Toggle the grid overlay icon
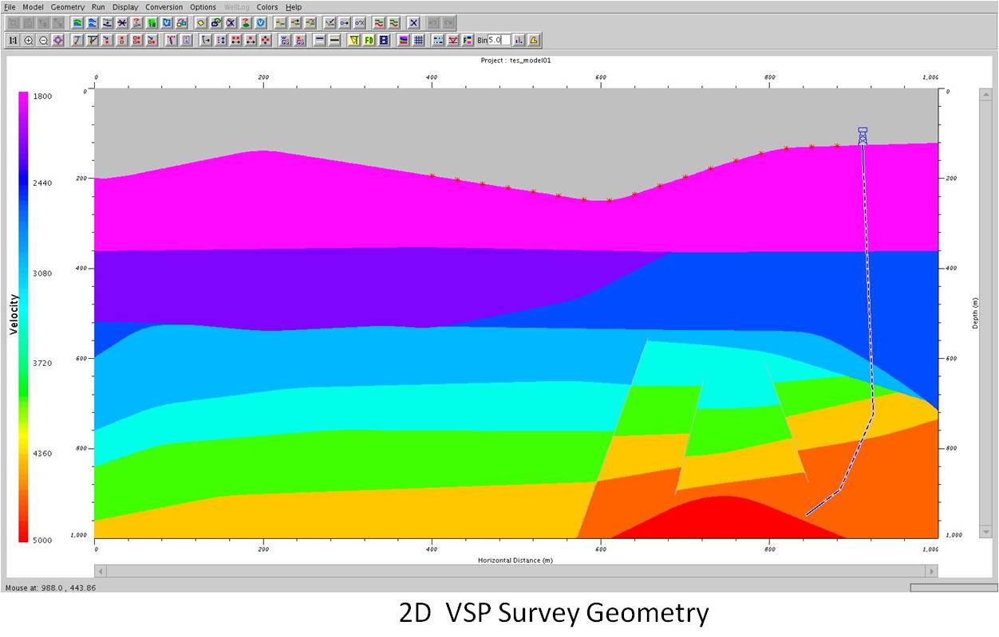The image size is (999, 637). pyautogui.click(x=419, y=39)
